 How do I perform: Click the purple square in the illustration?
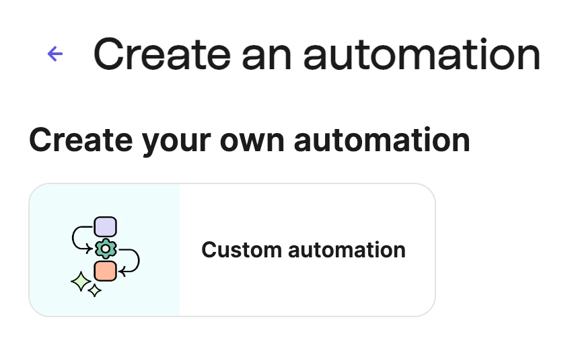tap(106, 227)
